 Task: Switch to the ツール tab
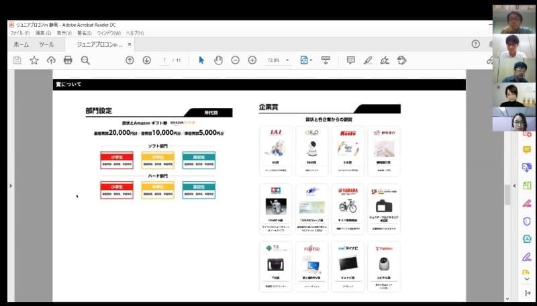[x=46, y=44]
